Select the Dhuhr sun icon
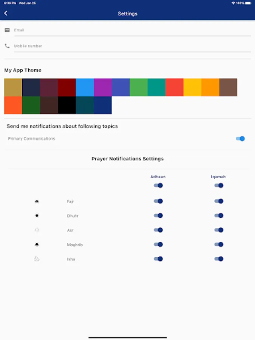The image size is (255, 340). point(37,216)
